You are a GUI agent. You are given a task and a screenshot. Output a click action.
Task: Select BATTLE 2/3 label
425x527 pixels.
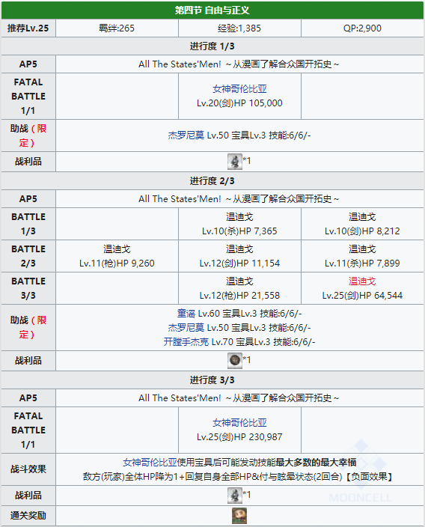(28, 256)
